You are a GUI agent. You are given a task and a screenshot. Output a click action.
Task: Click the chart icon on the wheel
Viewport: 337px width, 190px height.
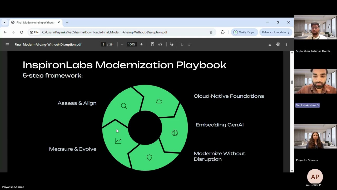118,141
